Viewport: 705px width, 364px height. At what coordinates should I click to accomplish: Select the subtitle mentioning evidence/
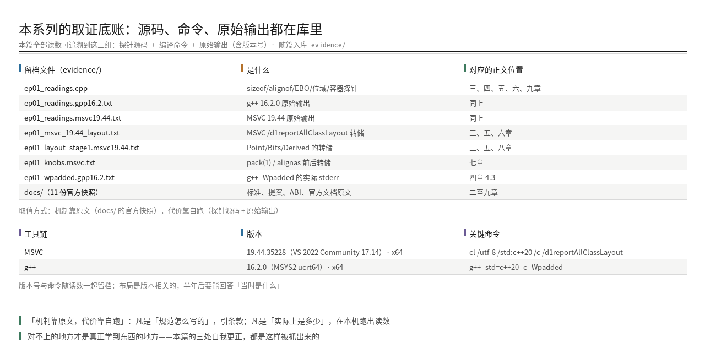[x=182, y=45]
